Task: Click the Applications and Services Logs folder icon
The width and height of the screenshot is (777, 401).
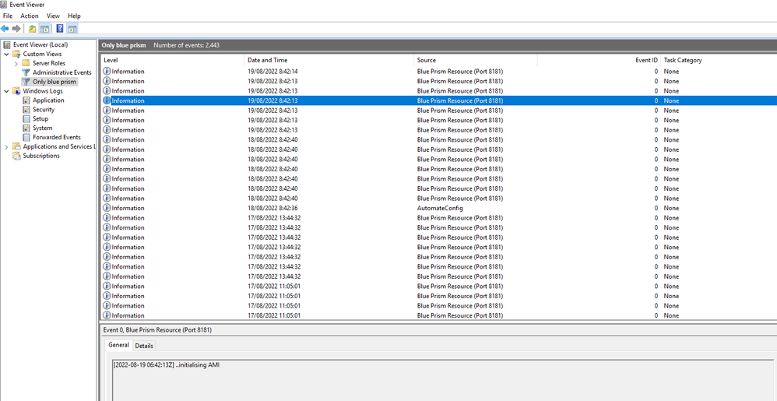Action: (16, 146)
